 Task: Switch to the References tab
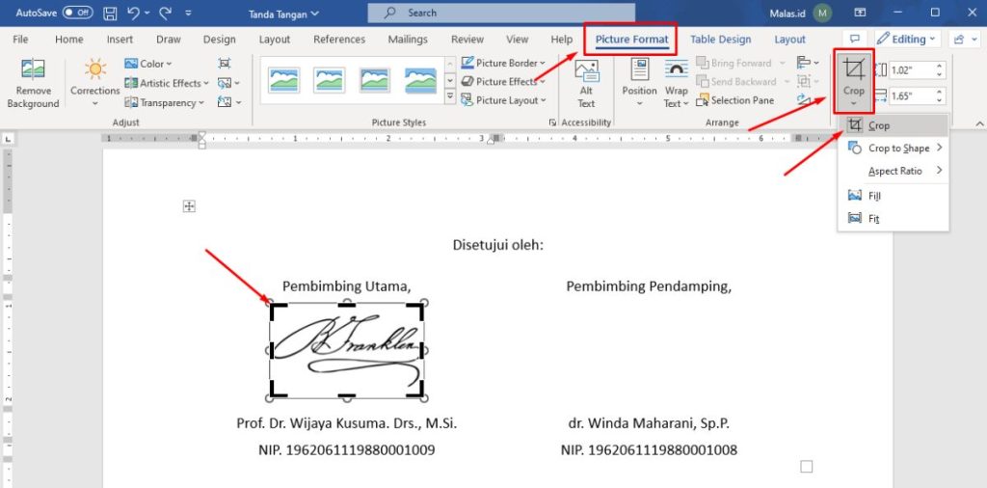[x=339, y=39]
